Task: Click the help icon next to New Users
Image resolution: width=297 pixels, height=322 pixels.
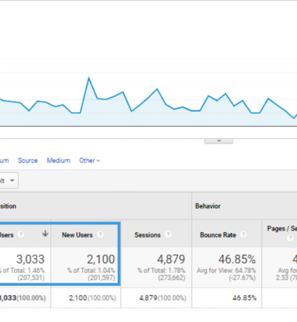Action: (x=100, y=235)
